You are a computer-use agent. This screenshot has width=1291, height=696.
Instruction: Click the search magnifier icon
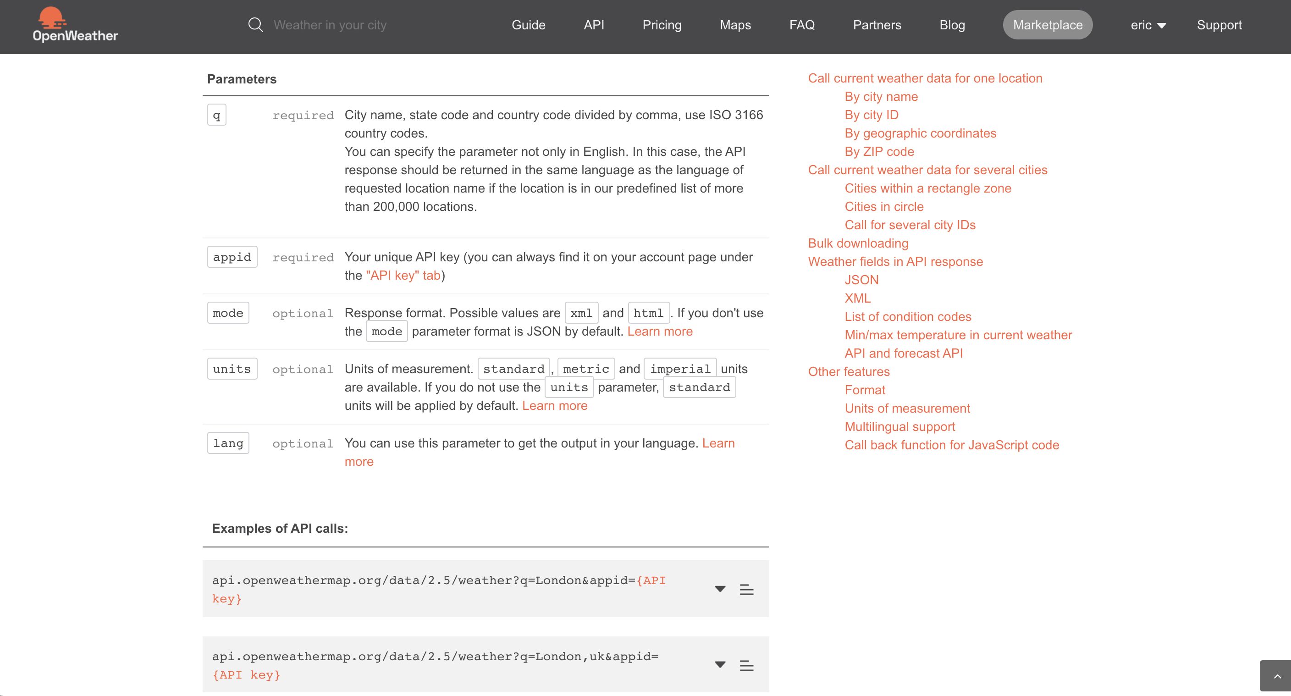point(256,25)
